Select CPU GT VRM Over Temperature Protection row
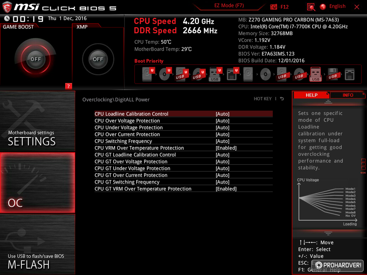This screenshot has height=275, width=367. 183,189
